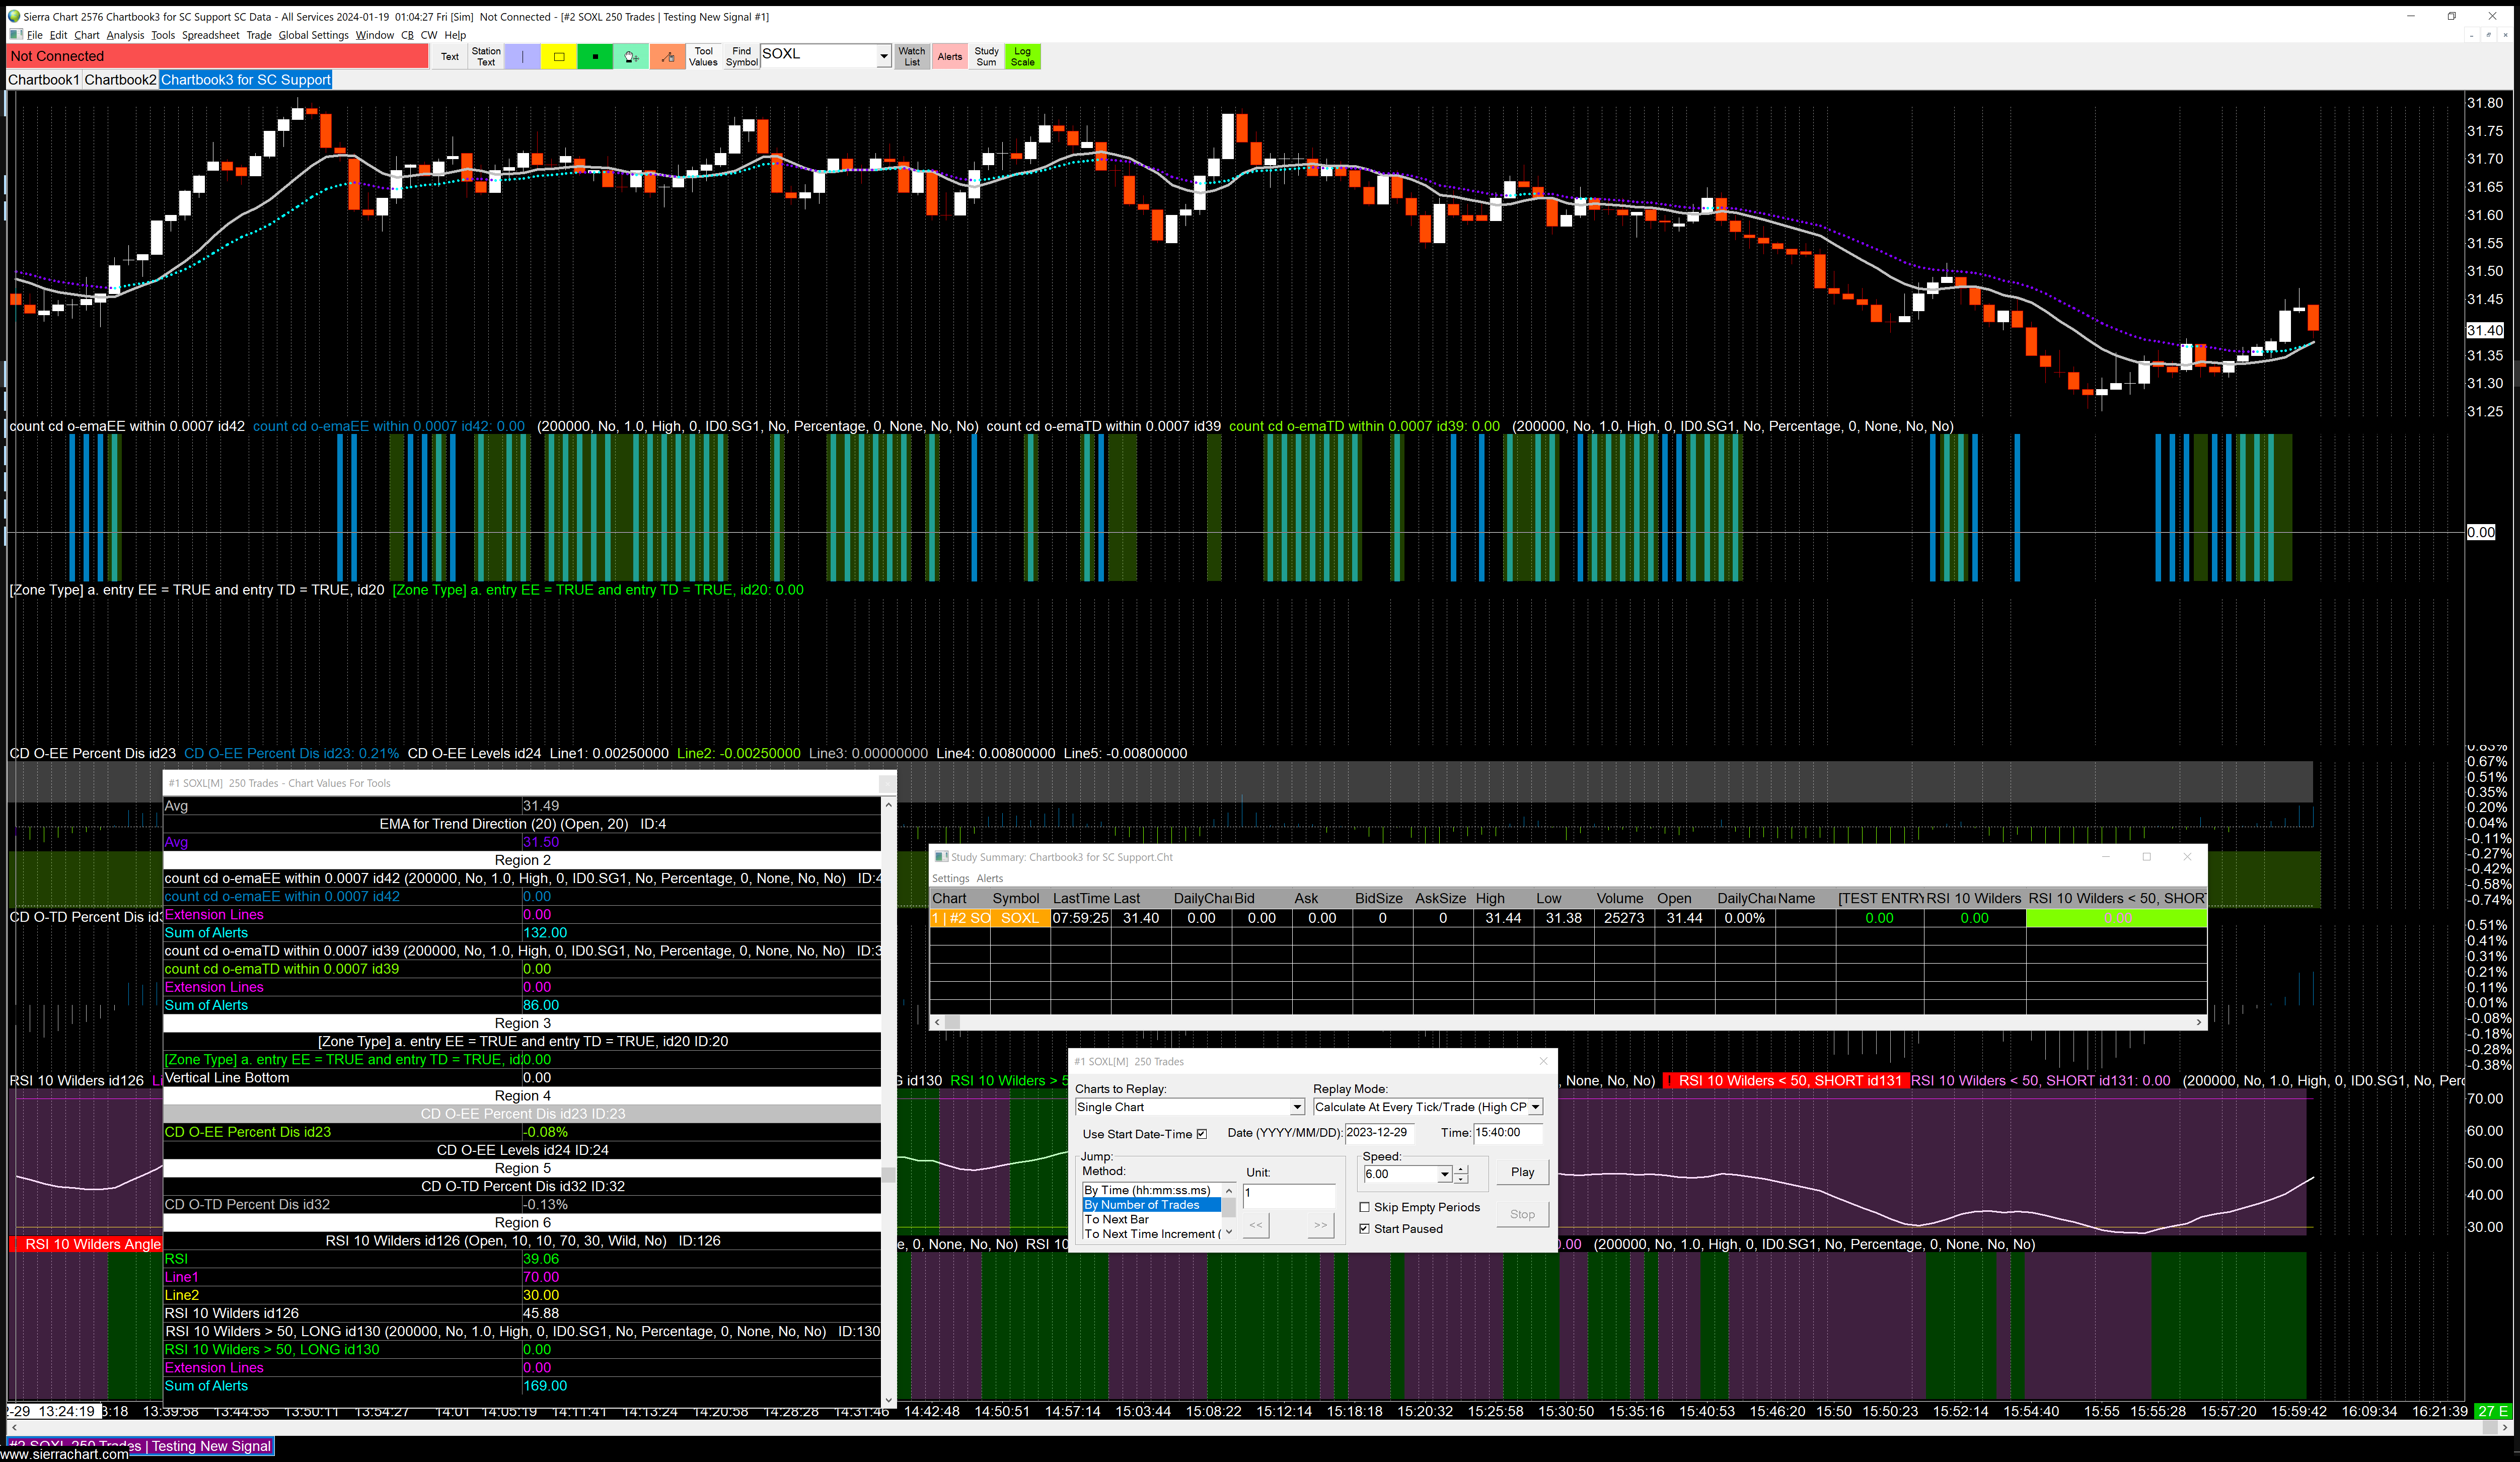
Task: Click the Station Text toolbar button
Action: (x=486, y=57)
